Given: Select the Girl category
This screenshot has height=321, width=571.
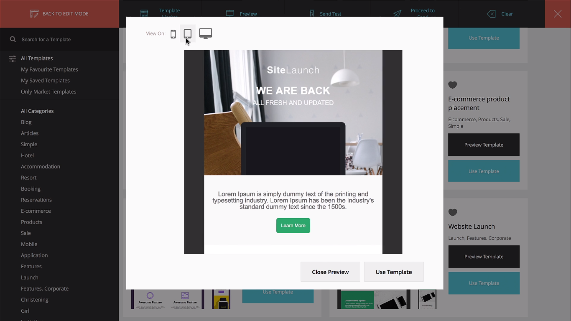Looking at the screenshot, I should pos(25,311).
